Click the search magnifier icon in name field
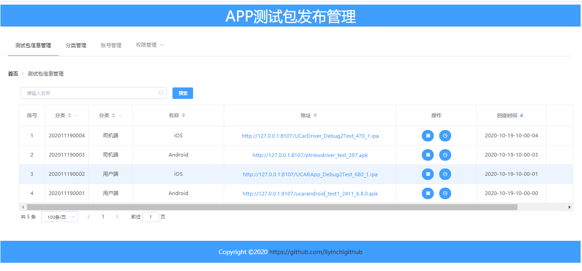This screenshot has height=271, width=582. click(161, 93)
